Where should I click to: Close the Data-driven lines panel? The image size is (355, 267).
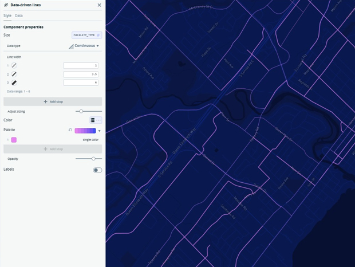click(x=99, y=5)
